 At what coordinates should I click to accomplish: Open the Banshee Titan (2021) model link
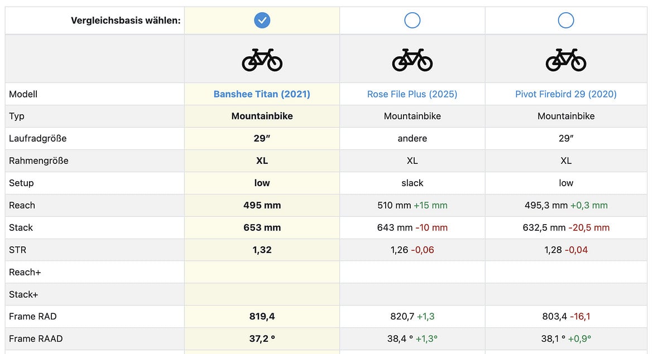[262, 94]
